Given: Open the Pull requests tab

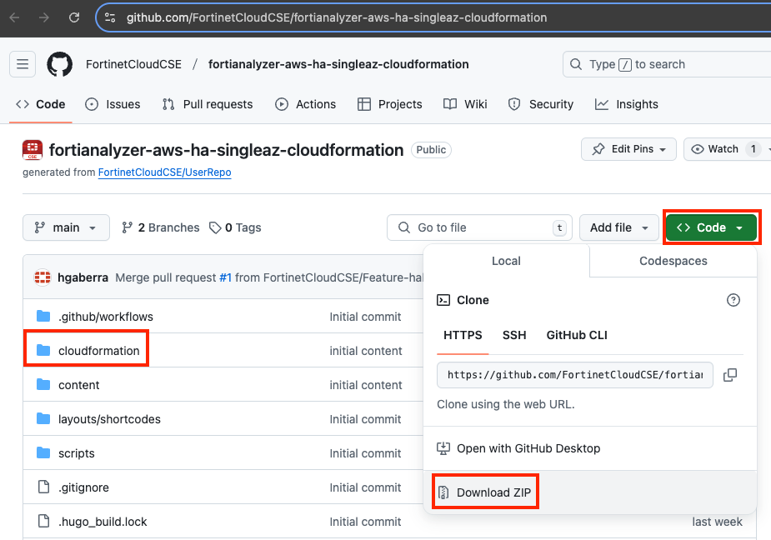Looking at the screenshot, I should (x=207, y=104).
